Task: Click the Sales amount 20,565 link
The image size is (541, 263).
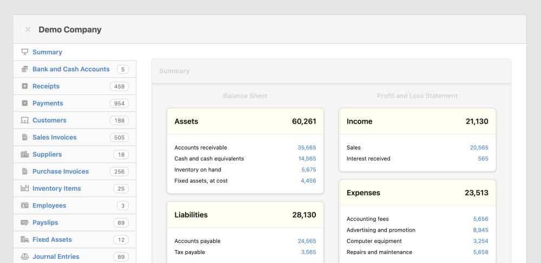Action: point(479,147)
